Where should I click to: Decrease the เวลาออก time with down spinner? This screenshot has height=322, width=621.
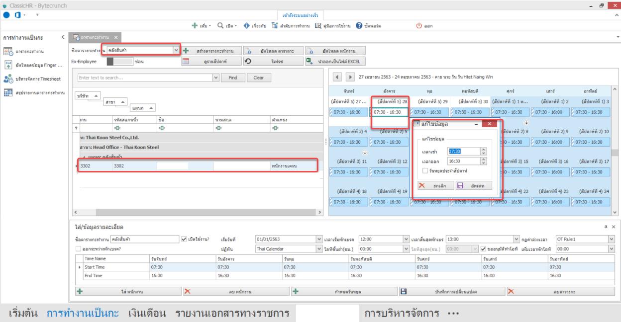(x=484, y=163)
